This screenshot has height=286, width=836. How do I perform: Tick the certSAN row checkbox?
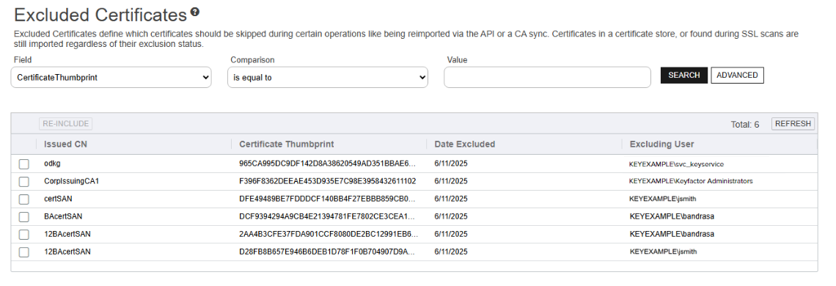pos(24,199)
